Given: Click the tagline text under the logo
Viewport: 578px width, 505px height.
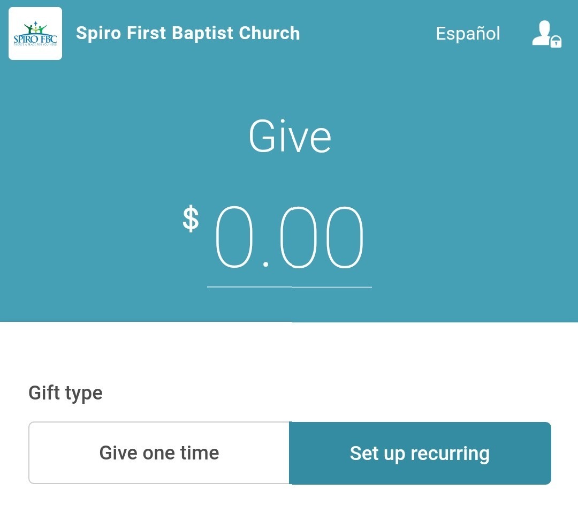Looking at the screenshot, I should (35, 44).
